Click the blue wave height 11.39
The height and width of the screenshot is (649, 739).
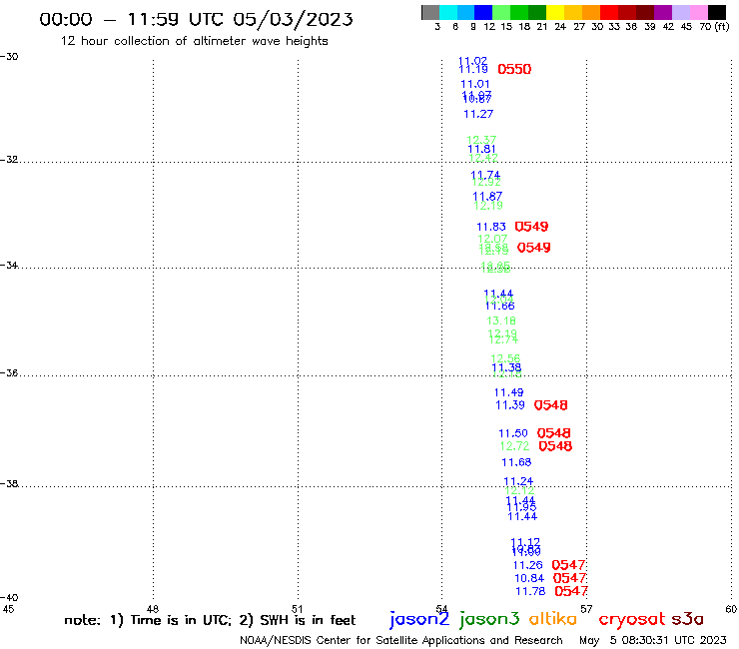pos(510,405)
